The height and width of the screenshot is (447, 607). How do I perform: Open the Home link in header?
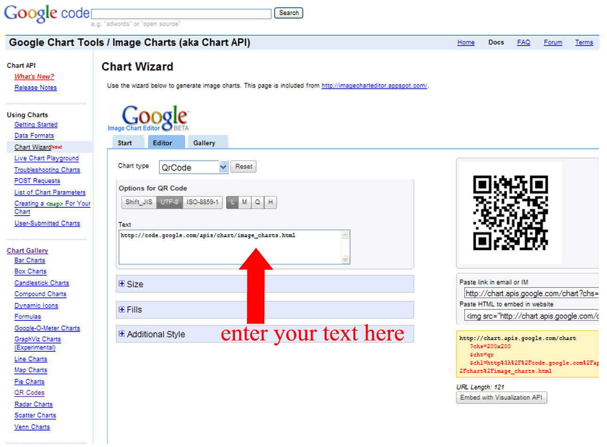[x=466, y=42]
